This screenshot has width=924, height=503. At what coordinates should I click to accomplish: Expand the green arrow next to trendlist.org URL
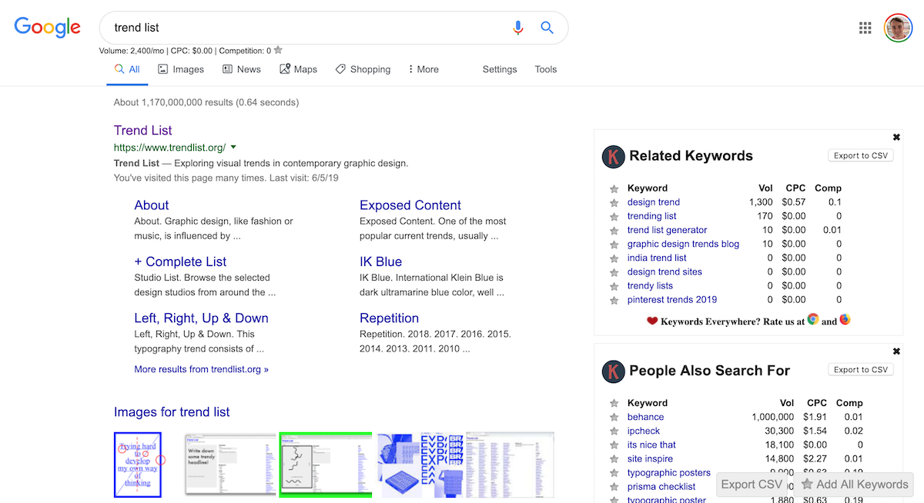click(x=233, y=147)
